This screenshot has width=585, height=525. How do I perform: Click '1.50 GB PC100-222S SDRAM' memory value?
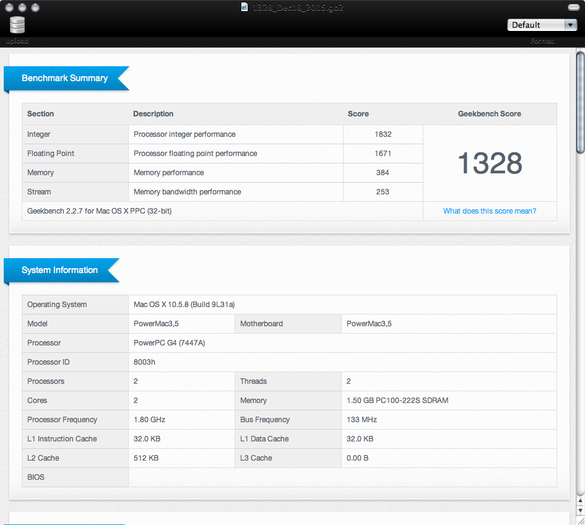pos(397,401)
